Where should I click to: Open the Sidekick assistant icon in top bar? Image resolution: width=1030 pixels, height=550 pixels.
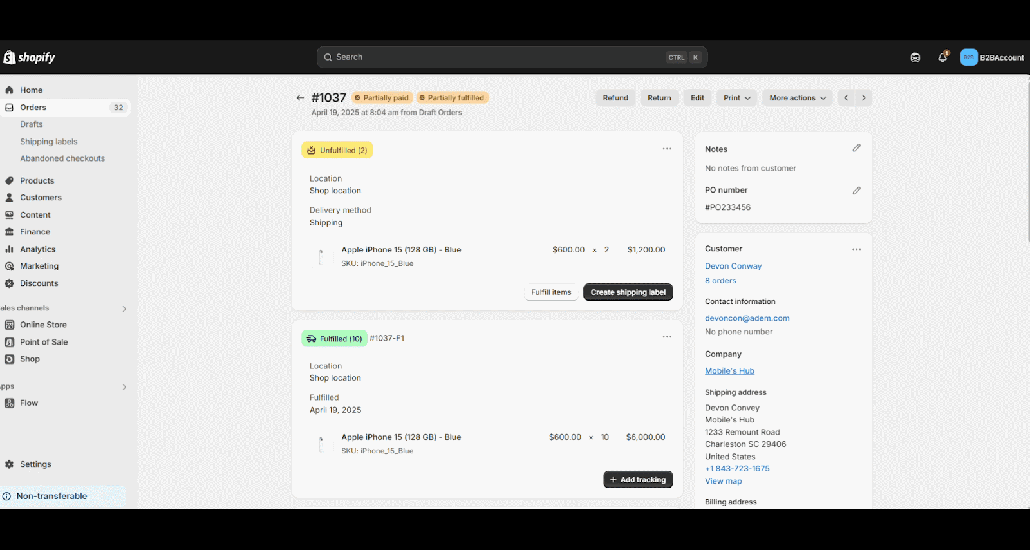point(915,57)
